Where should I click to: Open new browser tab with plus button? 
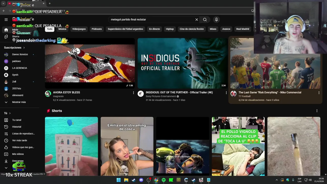[x=50, y=4]
